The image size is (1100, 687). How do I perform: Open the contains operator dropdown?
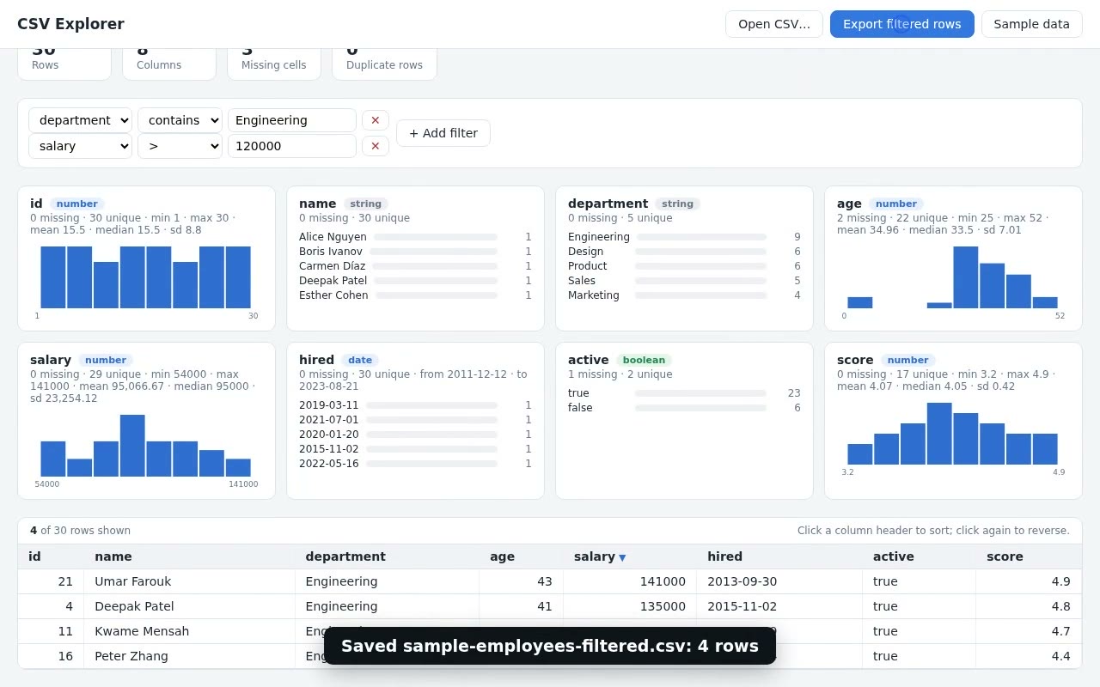[x=180, y=120]
